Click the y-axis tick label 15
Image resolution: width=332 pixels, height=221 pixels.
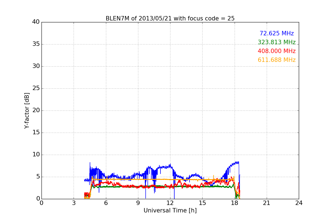click(x=36, y=133)
